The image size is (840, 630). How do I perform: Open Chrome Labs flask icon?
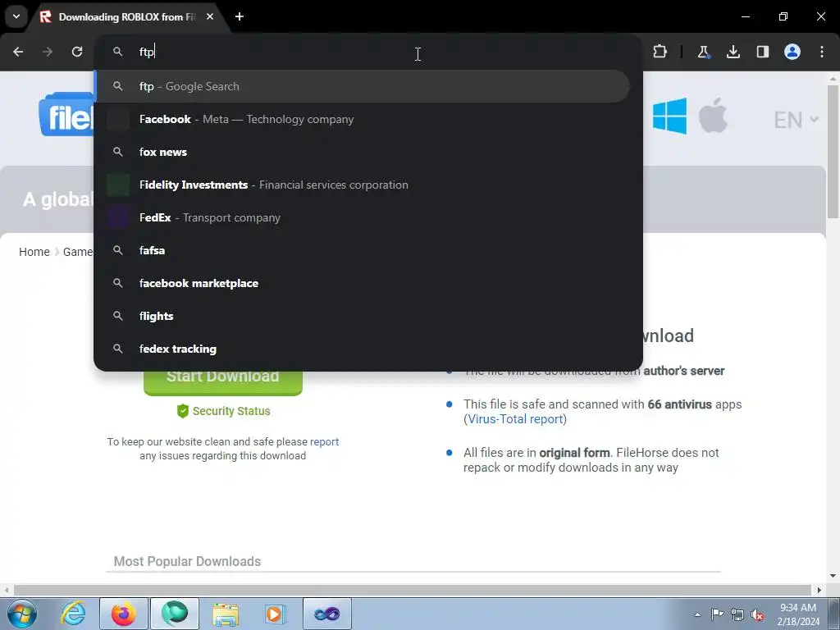703,52
